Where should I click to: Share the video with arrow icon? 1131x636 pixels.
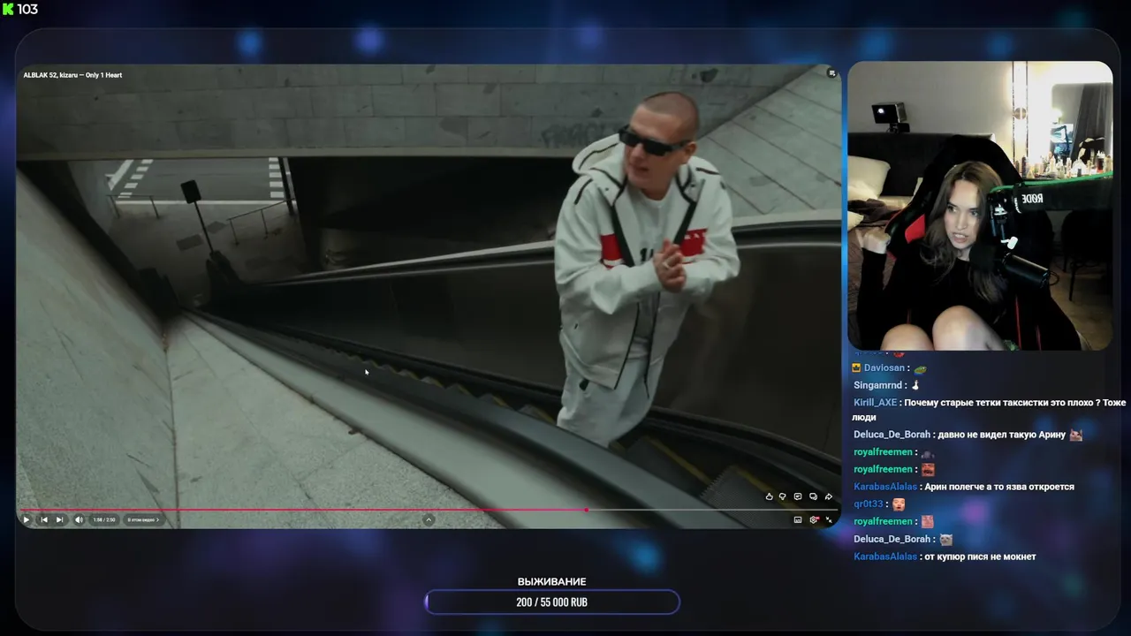pyautogui.click(x=828, y=496)
